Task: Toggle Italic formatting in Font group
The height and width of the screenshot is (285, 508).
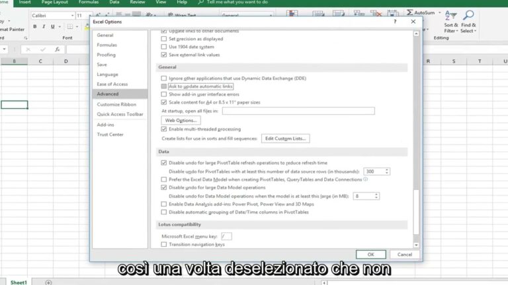Action: pos(44,26)
